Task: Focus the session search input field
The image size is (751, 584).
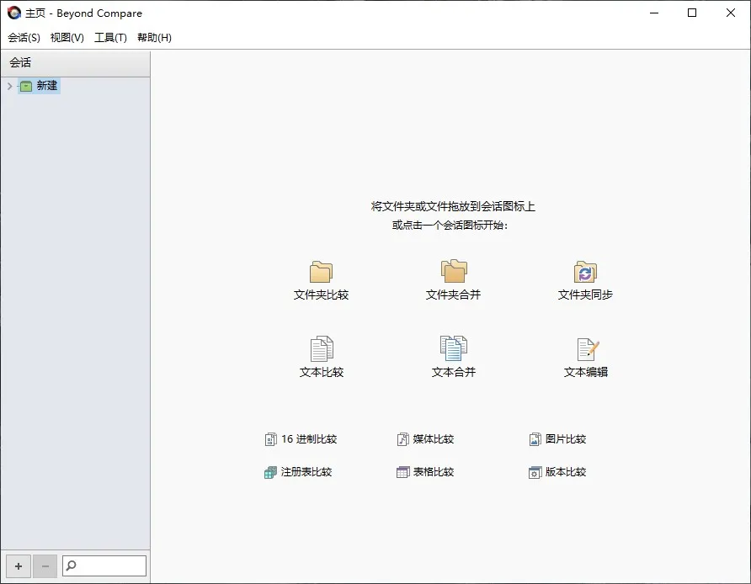Action: (x=104, y=565)
